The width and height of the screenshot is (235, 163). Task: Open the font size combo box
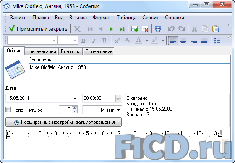(68, 41)
